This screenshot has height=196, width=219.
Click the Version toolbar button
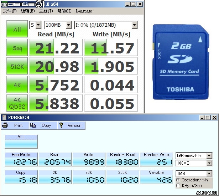tap(71, 125)
